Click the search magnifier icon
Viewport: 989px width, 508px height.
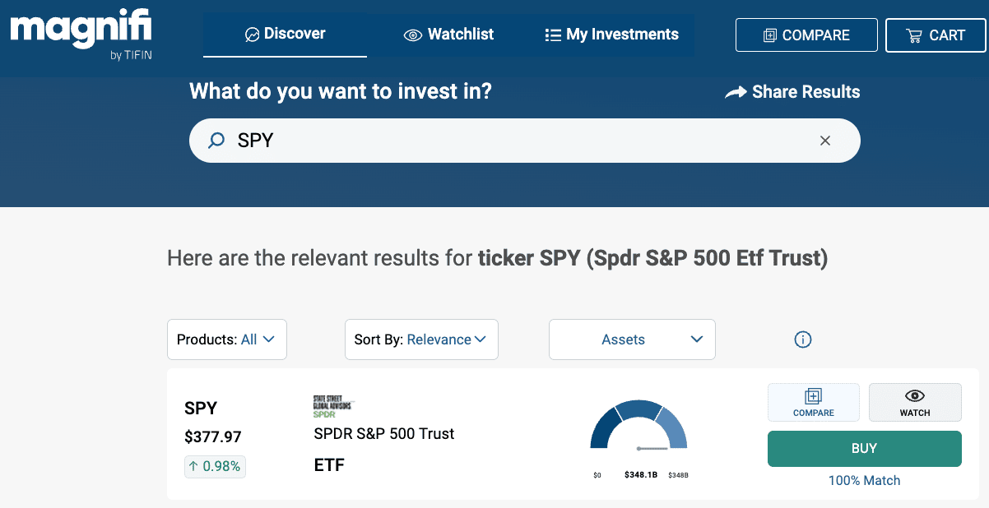(216, 141)
